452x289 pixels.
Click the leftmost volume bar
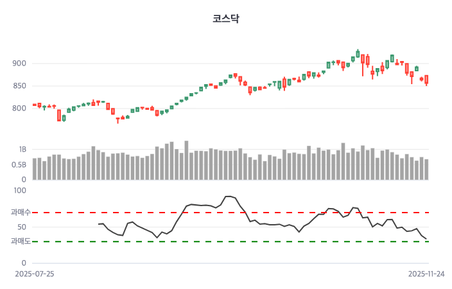click(x=35, y=169)
